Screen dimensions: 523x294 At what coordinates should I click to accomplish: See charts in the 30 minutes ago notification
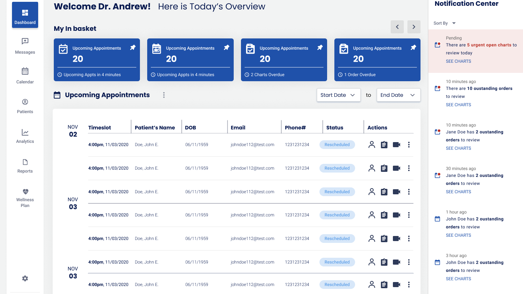(x=458, y=192)
